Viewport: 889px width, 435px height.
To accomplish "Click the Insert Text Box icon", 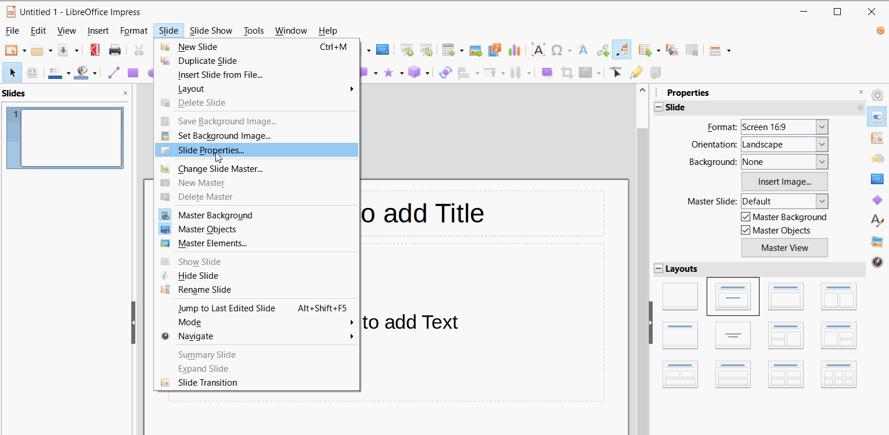I will 538,51.
